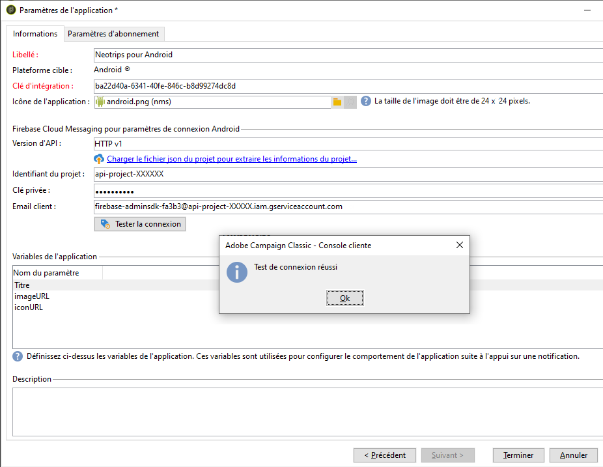603x467 pixels.
Task: Click the Icône de l'application field
Action: tap(212, 102)
